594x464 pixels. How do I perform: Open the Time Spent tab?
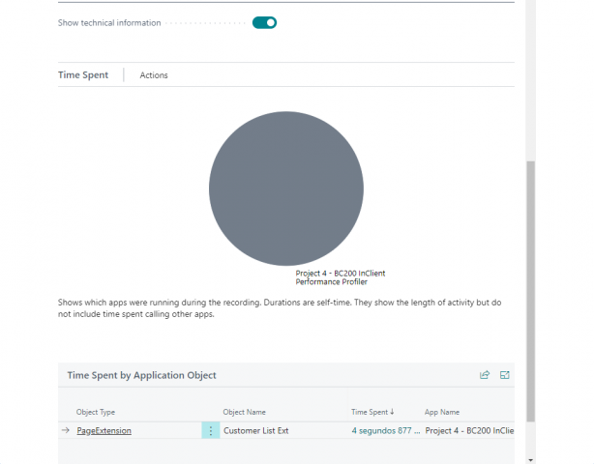83,75
